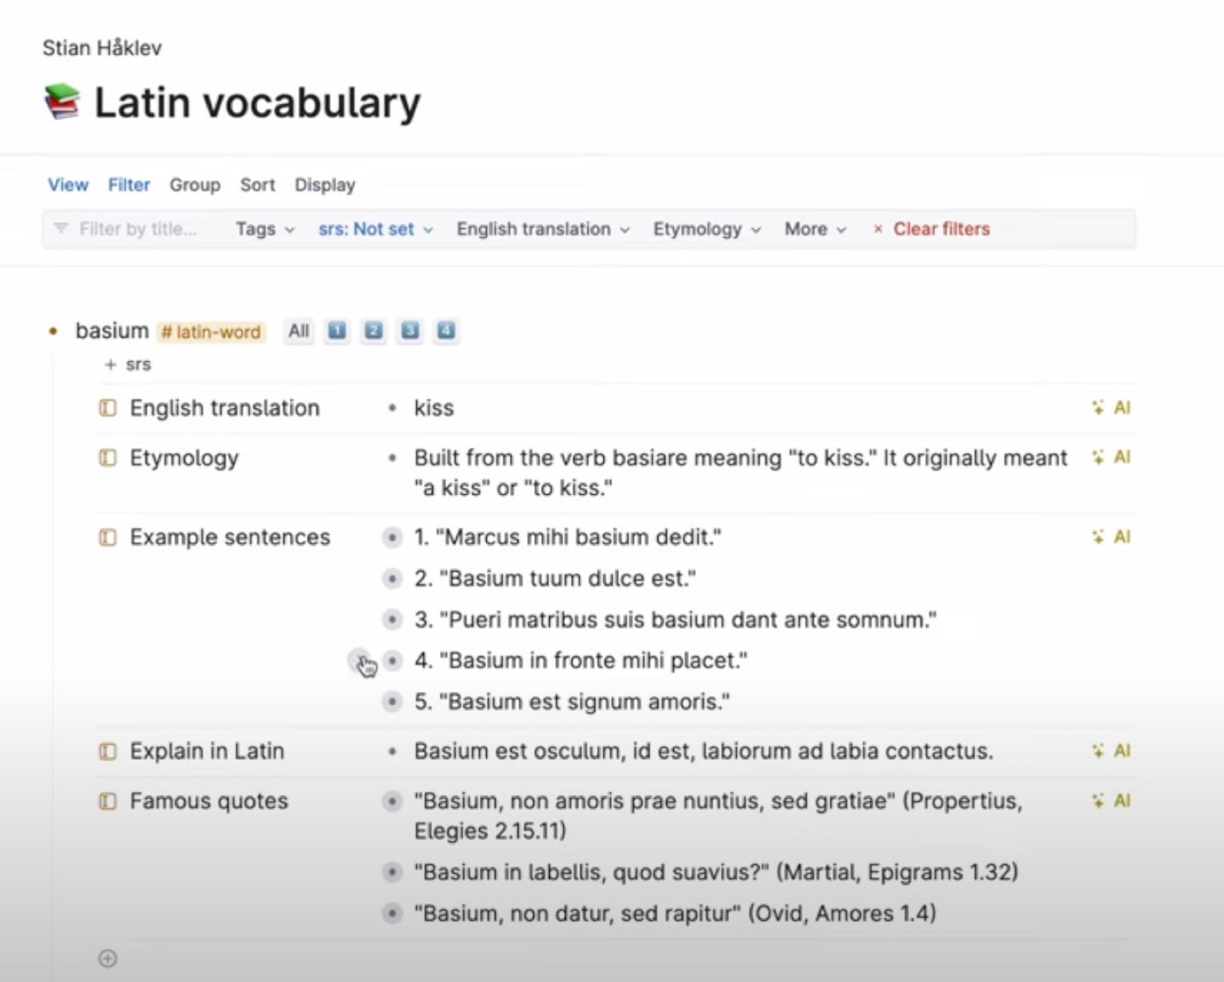Select the All fields toggle
Image resolution: width=1224 pixels, height=982 pixels.
point(299,331)
